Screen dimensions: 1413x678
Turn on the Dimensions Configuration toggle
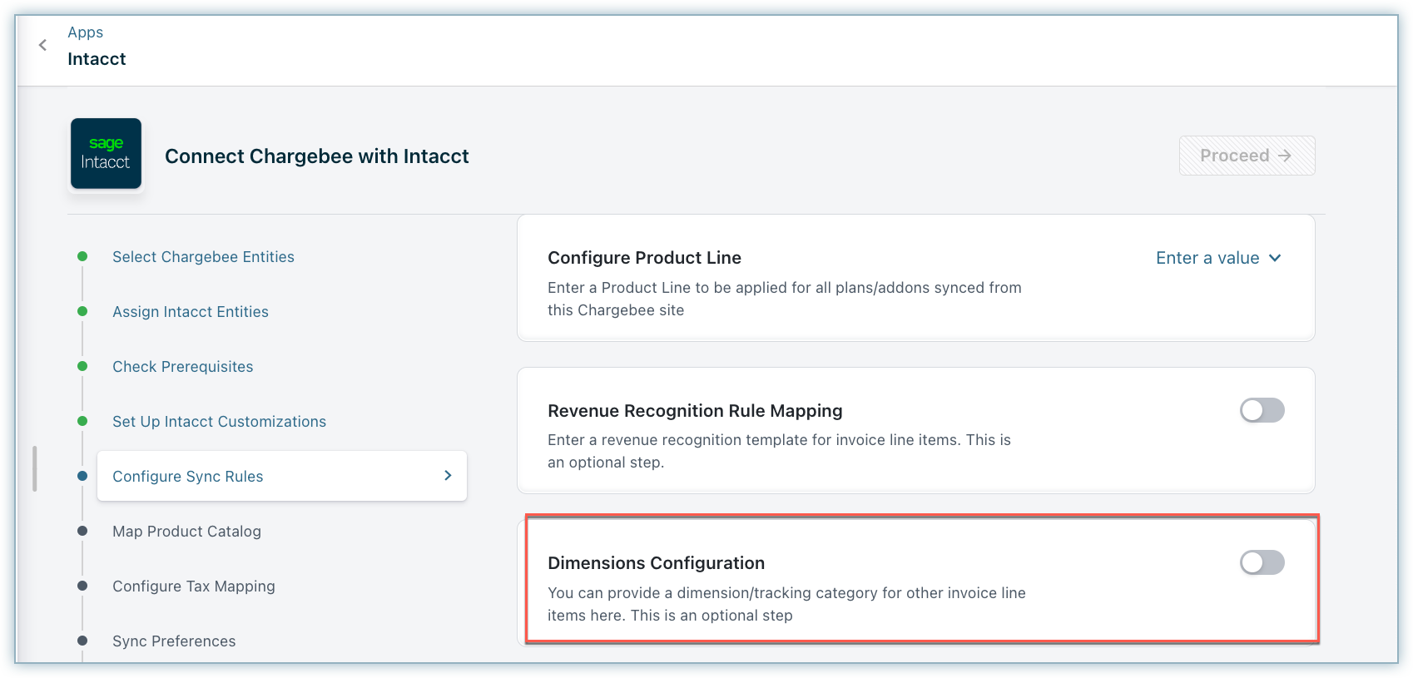click(1262, 562)
